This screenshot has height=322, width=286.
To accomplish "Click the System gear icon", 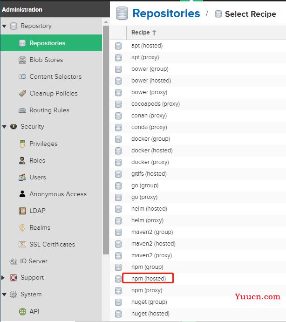I will pyautogui.click(x=14, y=295).
